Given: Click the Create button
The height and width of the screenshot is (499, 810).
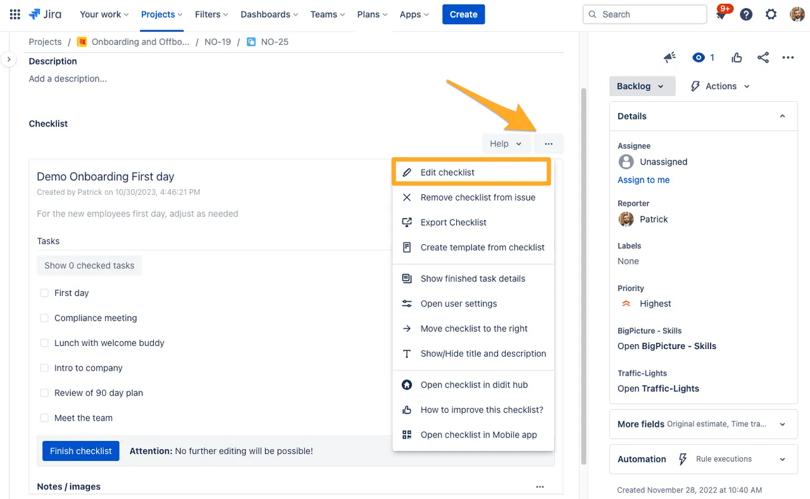Looking at the screenshot, I should pos(463,14).
